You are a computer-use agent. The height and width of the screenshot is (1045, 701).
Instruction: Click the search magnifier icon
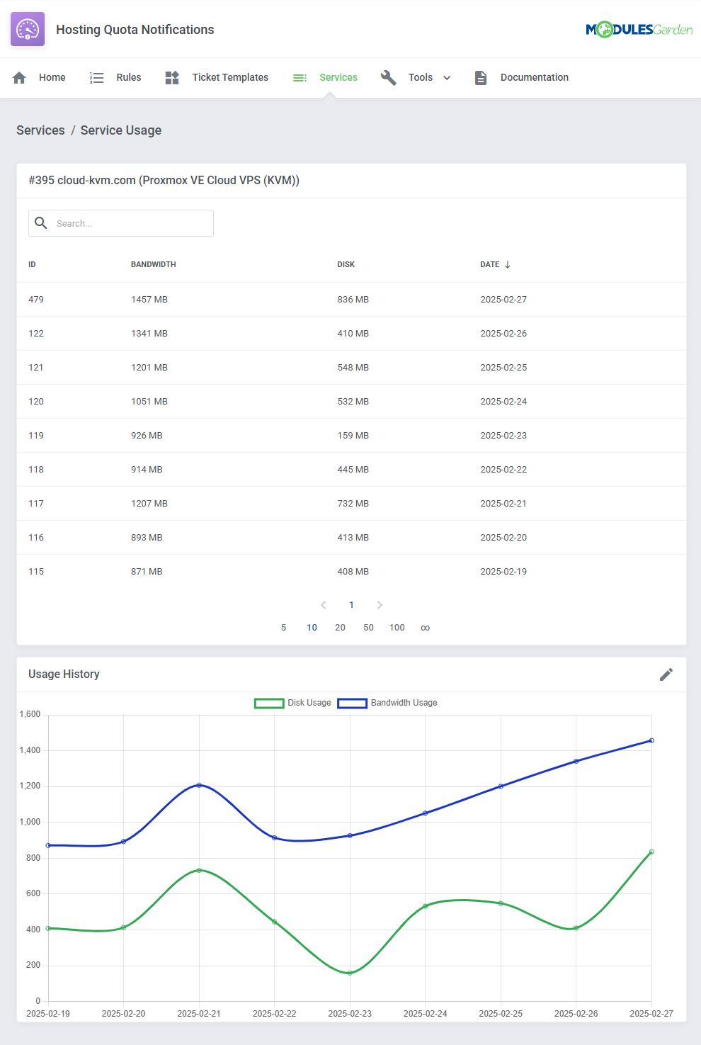pyautogui.click(x=41, y=222)
